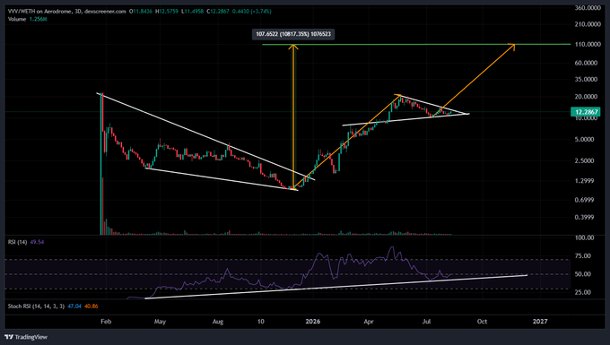Click the price change 0.4430 (+3.74%)

[x=252, y=12]
